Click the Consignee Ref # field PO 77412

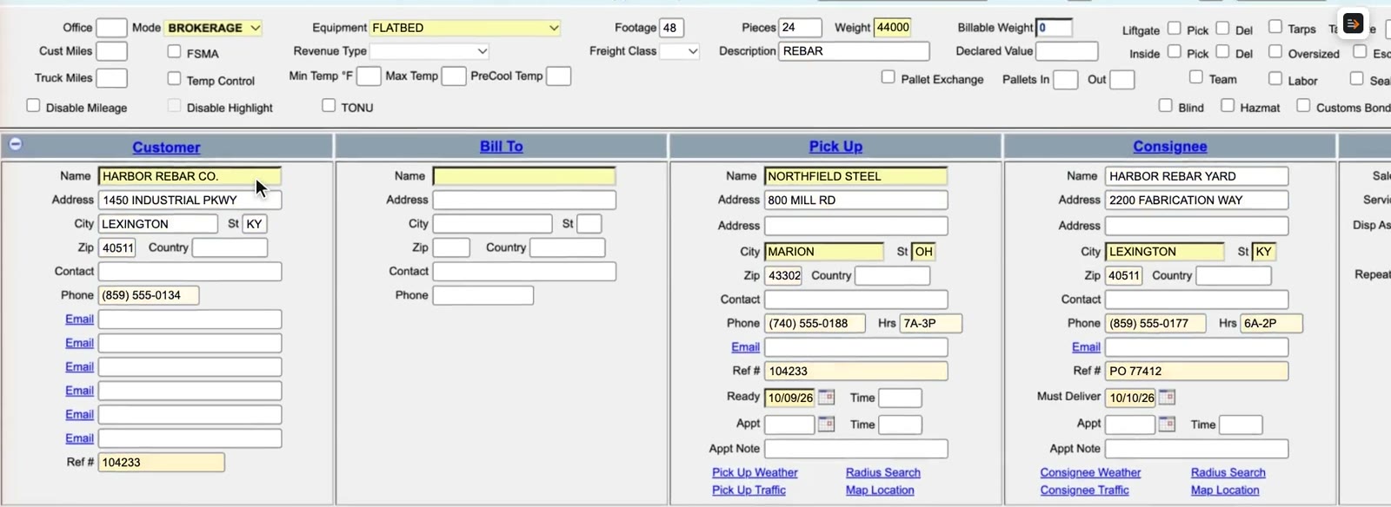(1196, 372)
